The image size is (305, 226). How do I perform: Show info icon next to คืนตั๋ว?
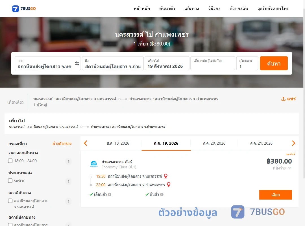click(162, 194)
